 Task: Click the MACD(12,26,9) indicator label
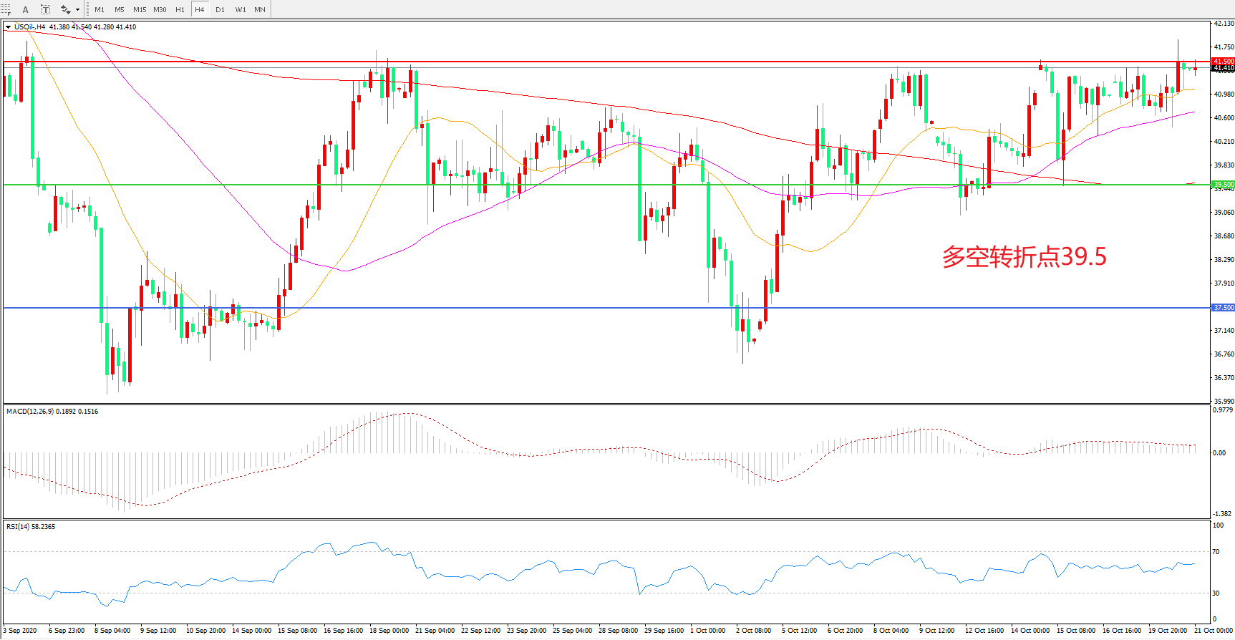pyautogui.click(x=52, y=412)
